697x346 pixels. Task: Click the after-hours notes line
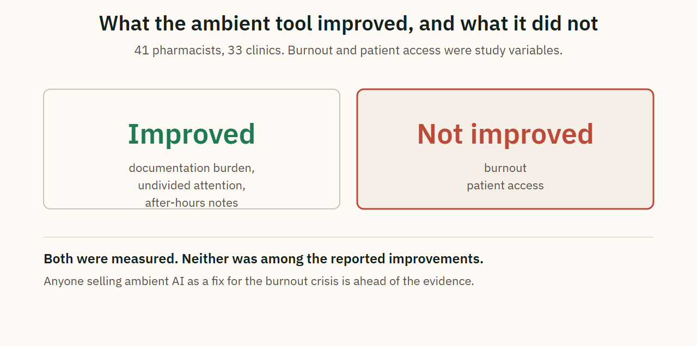(x=192, y=203)
